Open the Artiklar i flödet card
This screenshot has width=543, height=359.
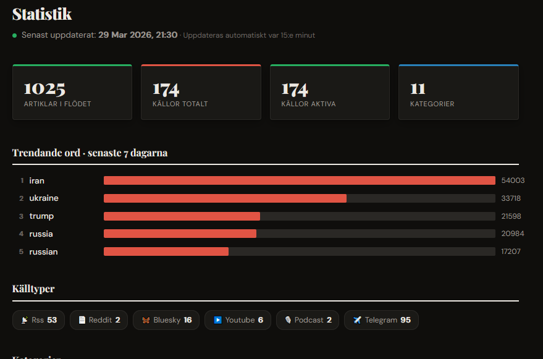tap(72, 92)
